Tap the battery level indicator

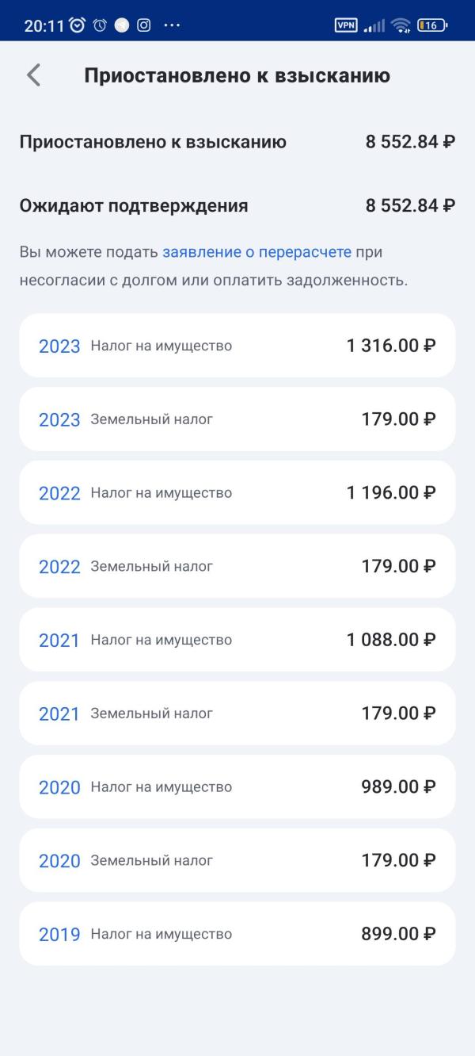432,25
